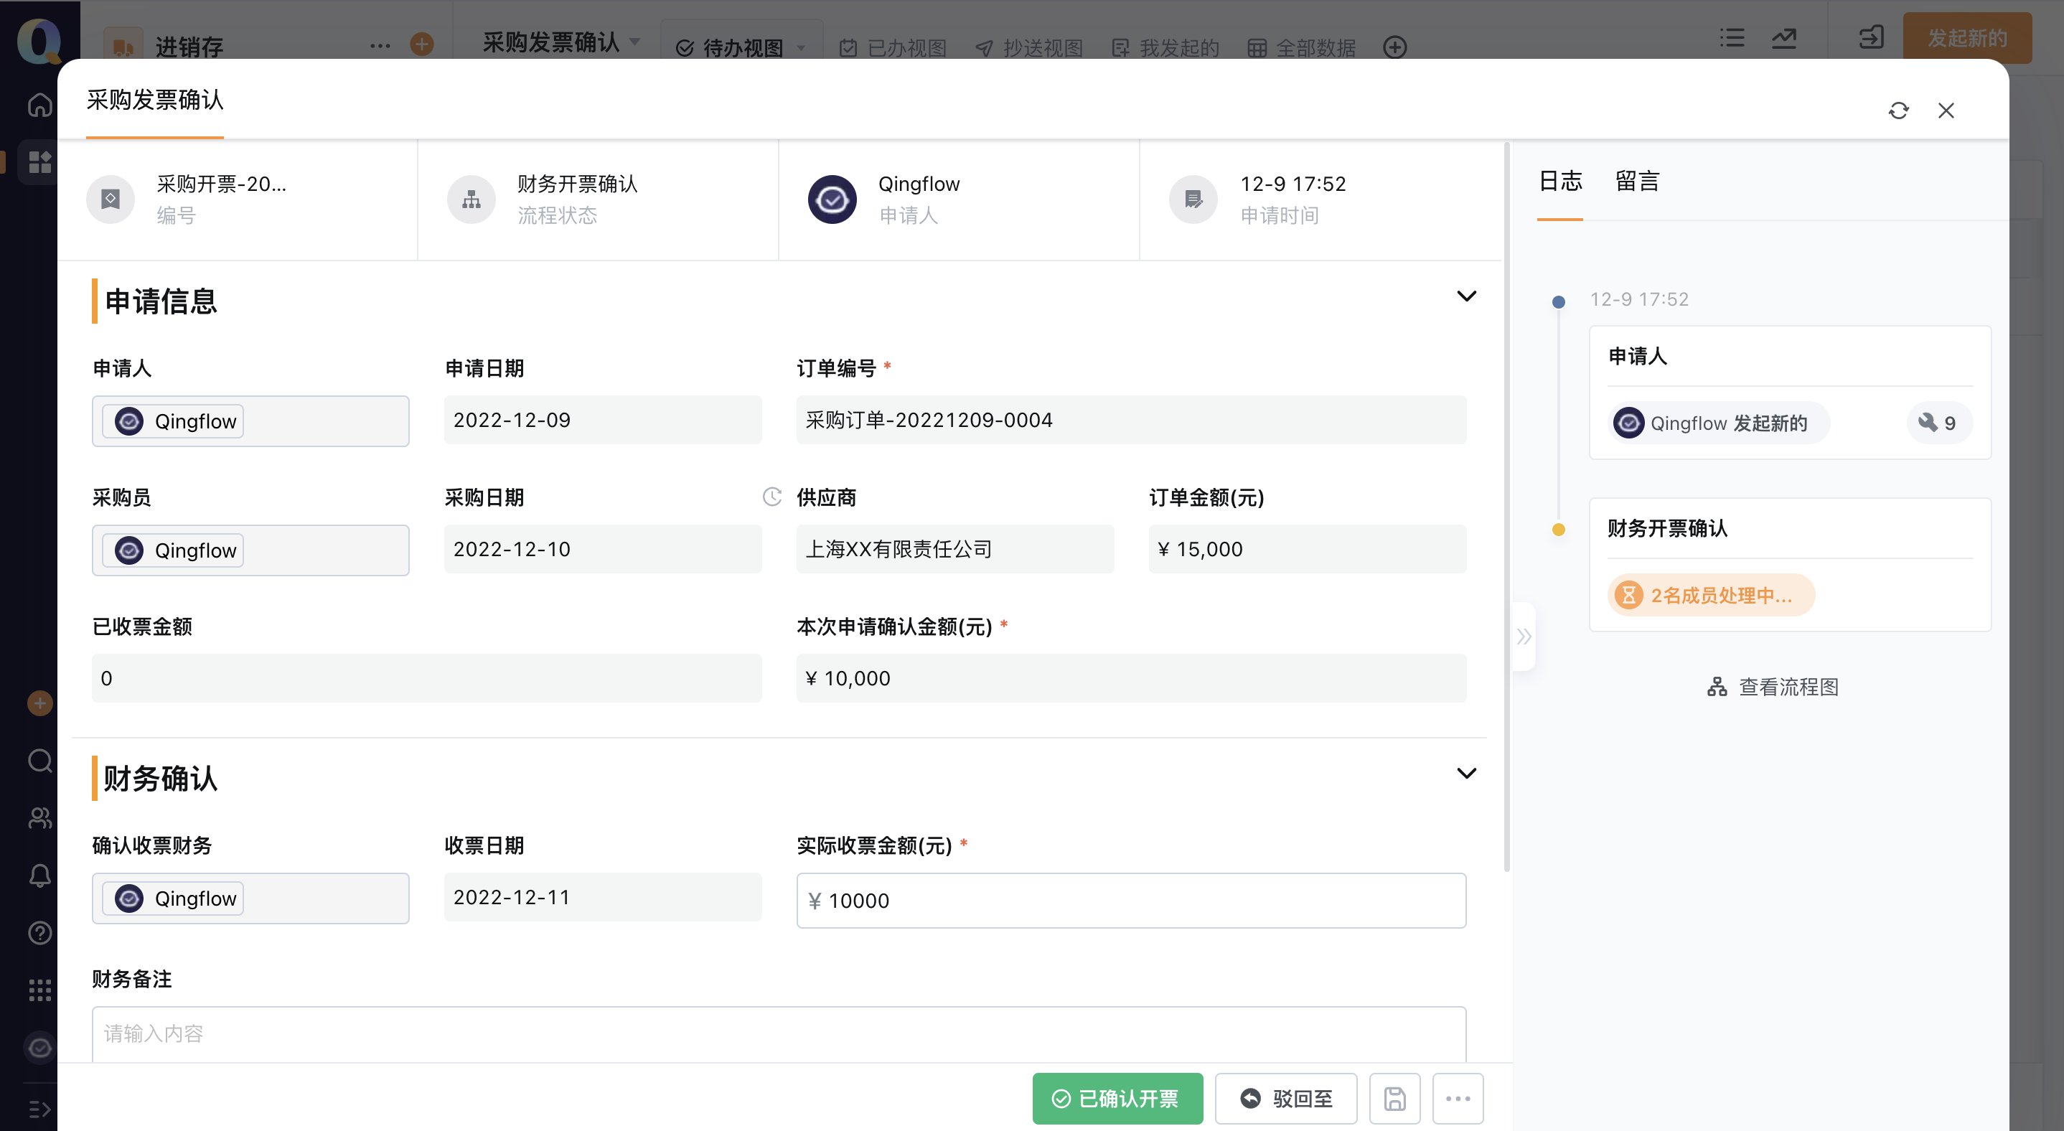Viewport: 2064px width, 1131px height.
Task: Open the more actions ellipsis button
Action: pyautogui.click(x=1458, y=1098)
